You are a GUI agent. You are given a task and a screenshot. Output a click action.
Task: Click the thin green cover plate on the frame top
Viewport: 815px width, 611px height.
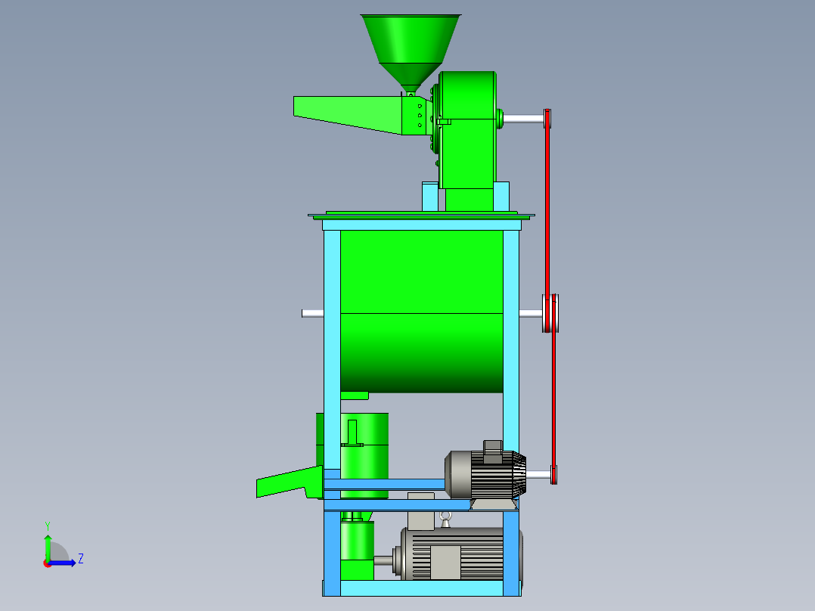(422, 214)
